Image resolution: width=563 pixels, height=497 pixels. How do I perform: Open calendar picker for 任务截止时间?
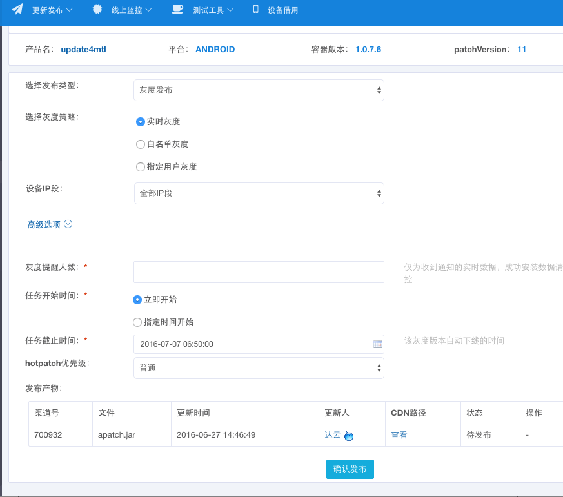click(378, 344)
